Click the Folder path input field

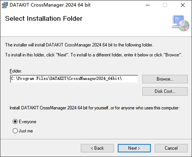pos(74,79)
